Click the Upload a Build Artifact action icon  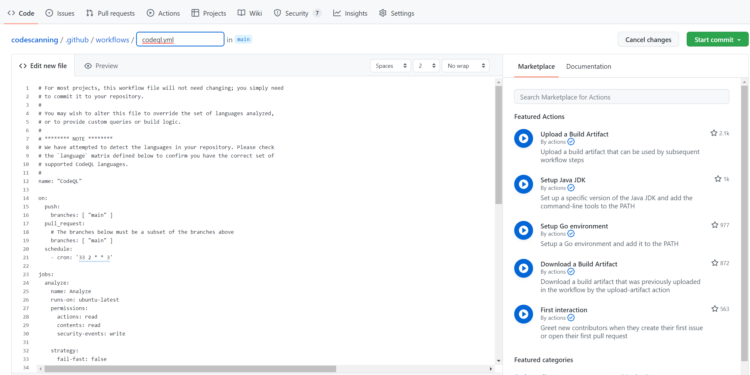[523, 138]
